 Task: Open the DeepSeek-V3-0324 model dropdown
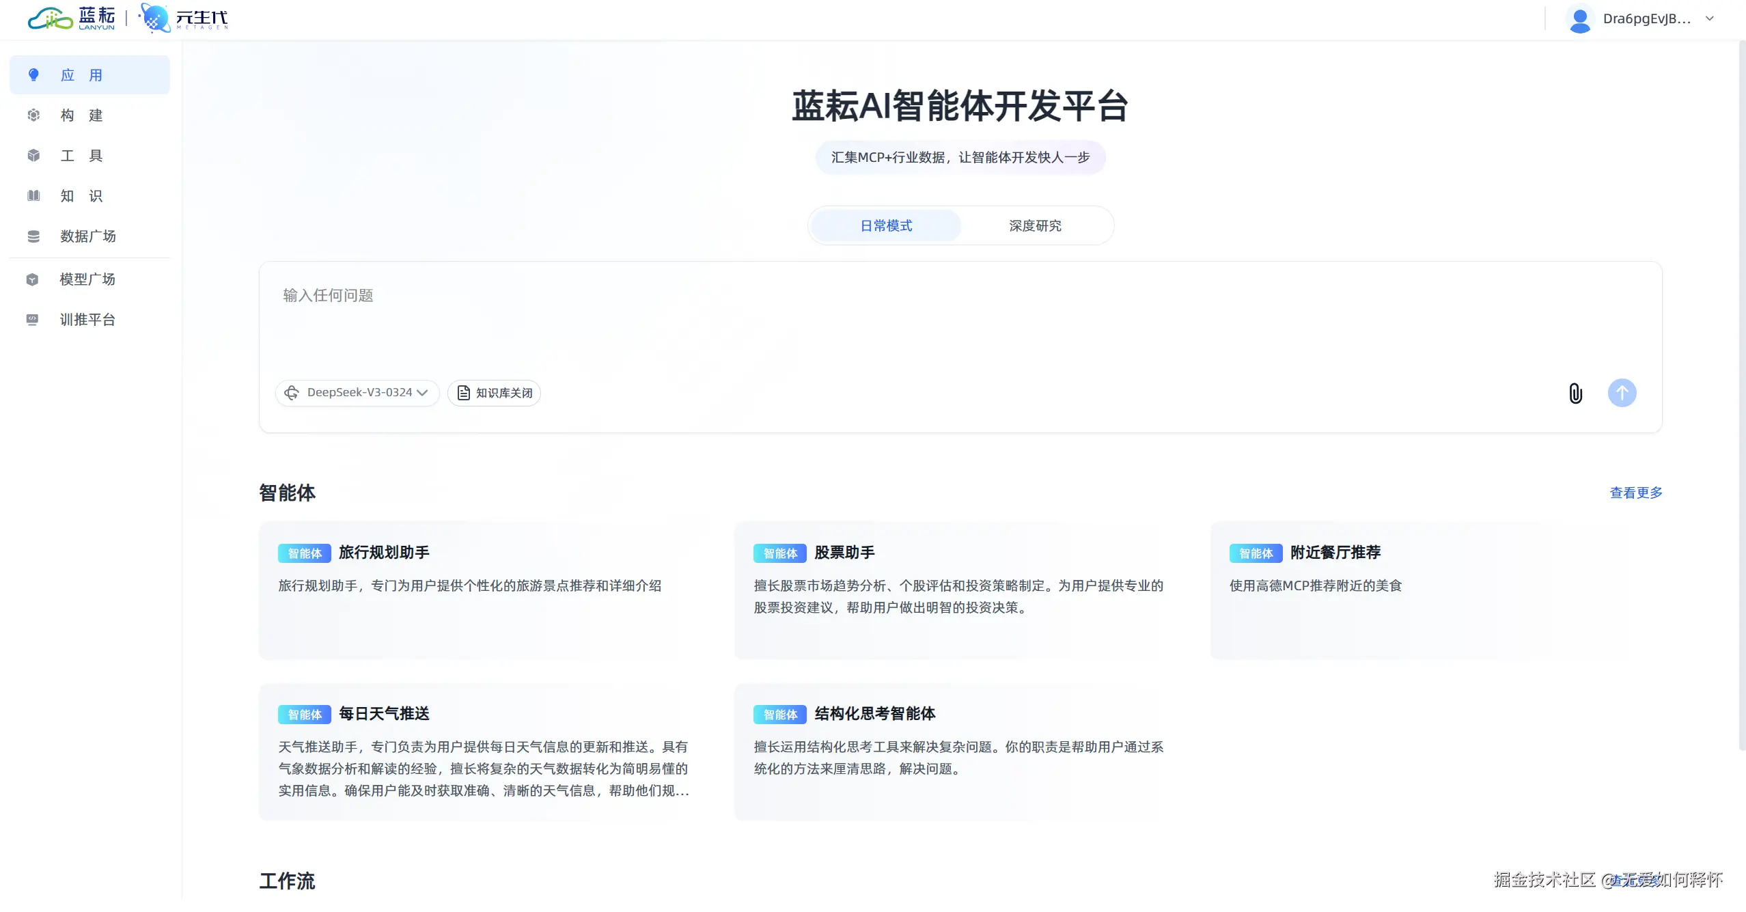357,393
